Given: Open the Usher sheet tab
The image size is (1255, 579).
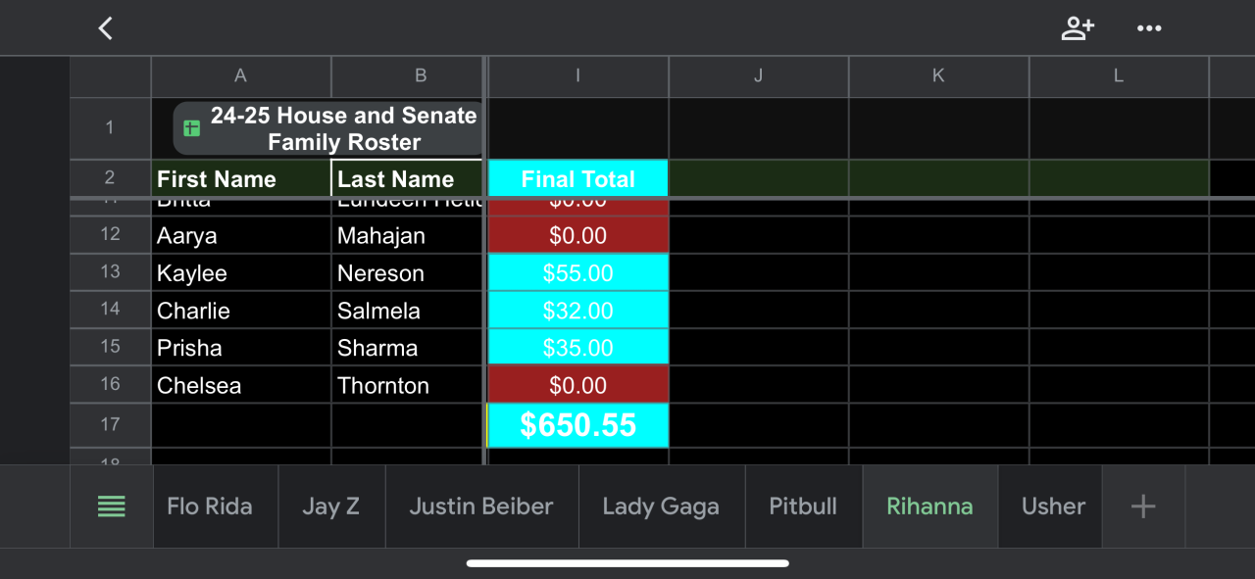Looking at the screenshot, I should tap(1053, 507).
